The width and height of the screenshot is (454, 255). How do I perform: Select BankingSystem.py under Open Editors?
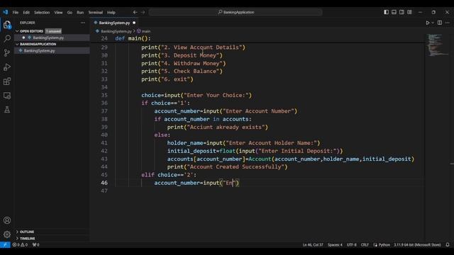pos(48,38)
